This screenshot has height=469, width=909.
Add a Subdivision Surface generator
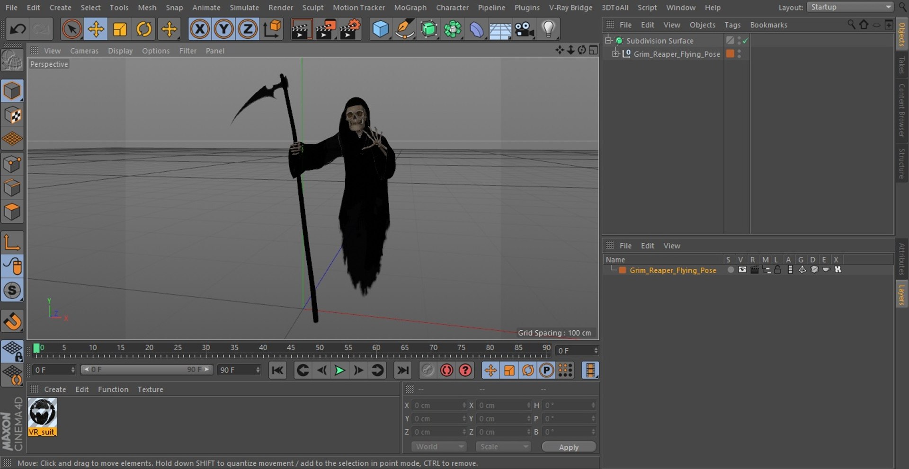tap(429, 29)
